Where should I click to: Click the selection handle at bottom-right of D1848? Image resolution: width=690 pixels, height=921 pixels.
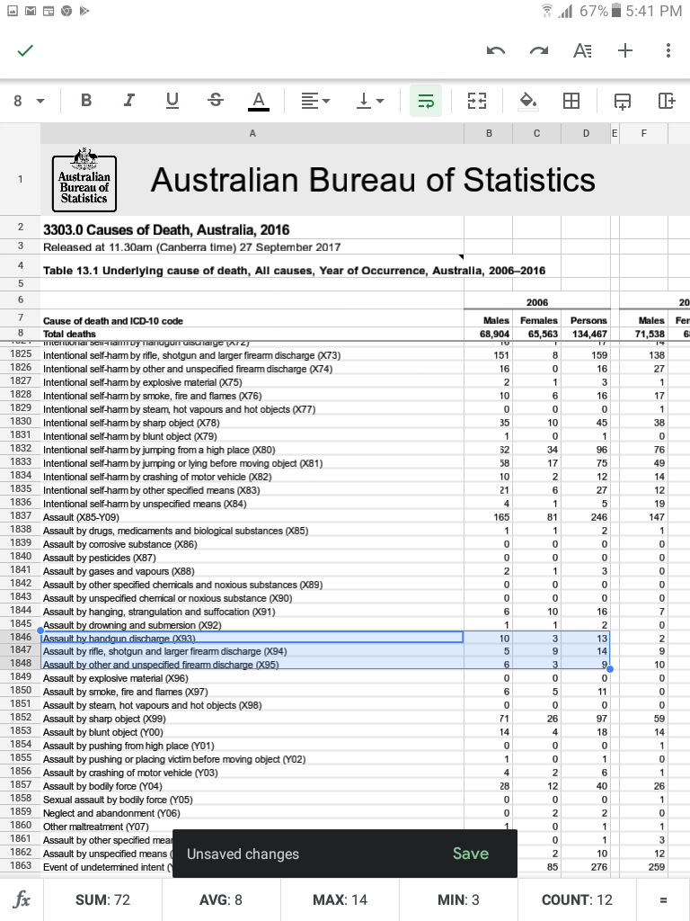(x=610, y=669)
